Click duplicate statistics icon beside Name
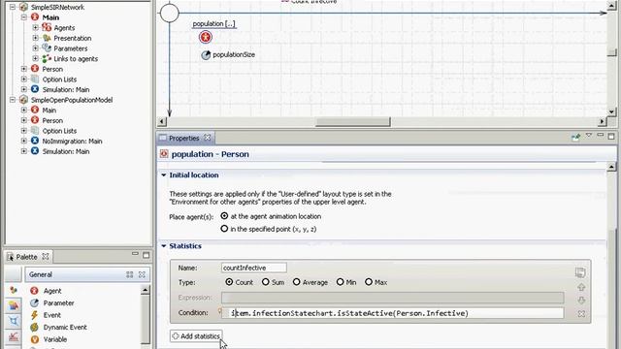This screenshot has width=621, height=349. 580,272
